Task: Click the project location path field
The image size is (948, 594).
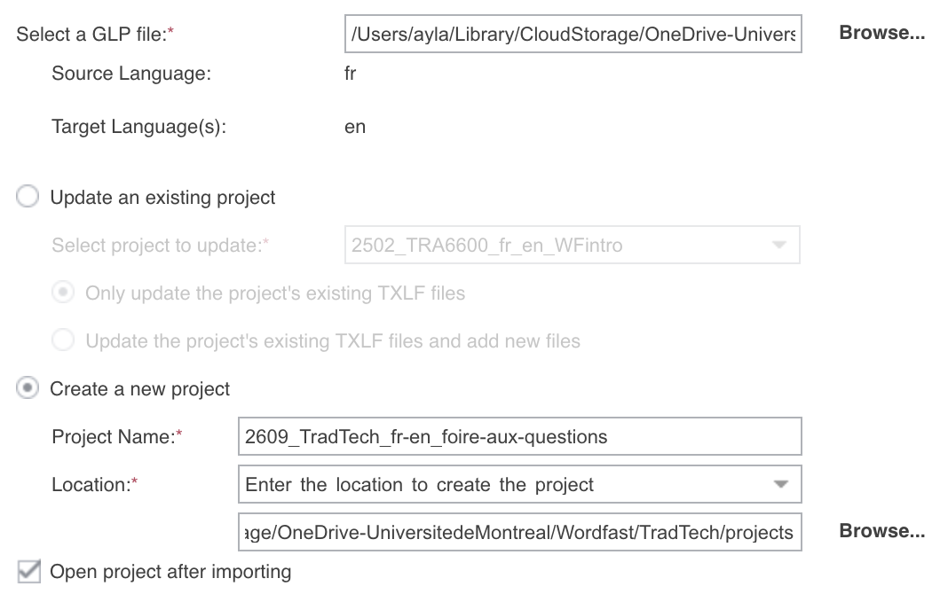Action: tap(520, 532)
